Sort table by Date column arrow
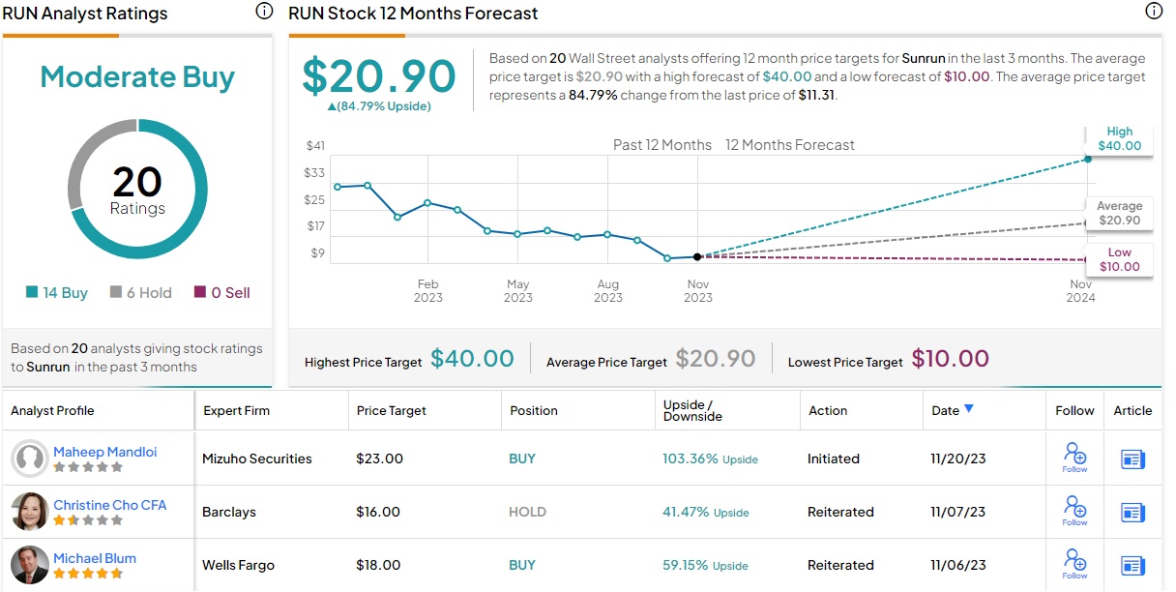This screenshot has height=592, width=1176. point(969,409)
